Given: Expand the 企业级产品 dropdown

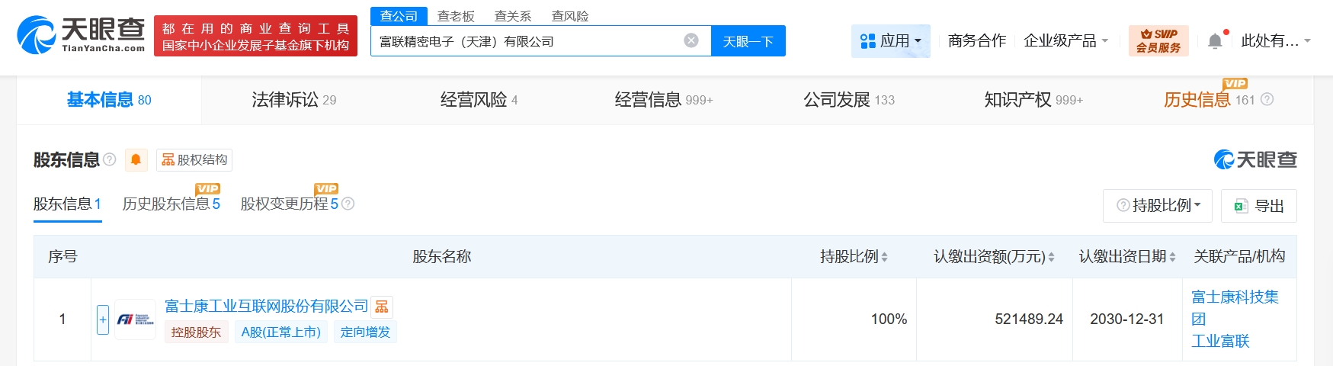Looking at the screenshot, I should point(1065,40).
